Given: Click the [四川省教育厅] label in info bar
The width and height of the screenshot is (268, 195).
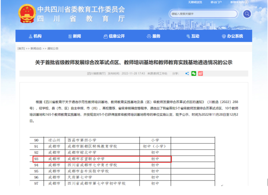Looking at the screenshot, I should (96, 73).
